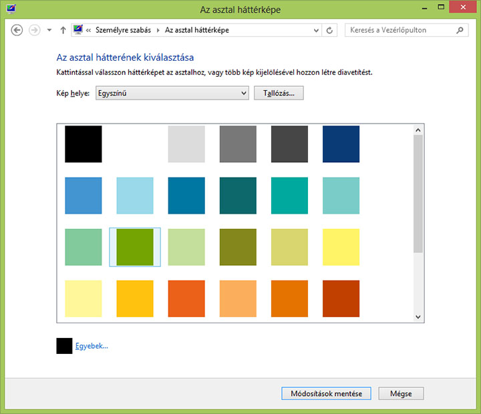Screen dimensions: 481x414
Task: Go up one level with Up arrow
Action: (x=63, y=30)
